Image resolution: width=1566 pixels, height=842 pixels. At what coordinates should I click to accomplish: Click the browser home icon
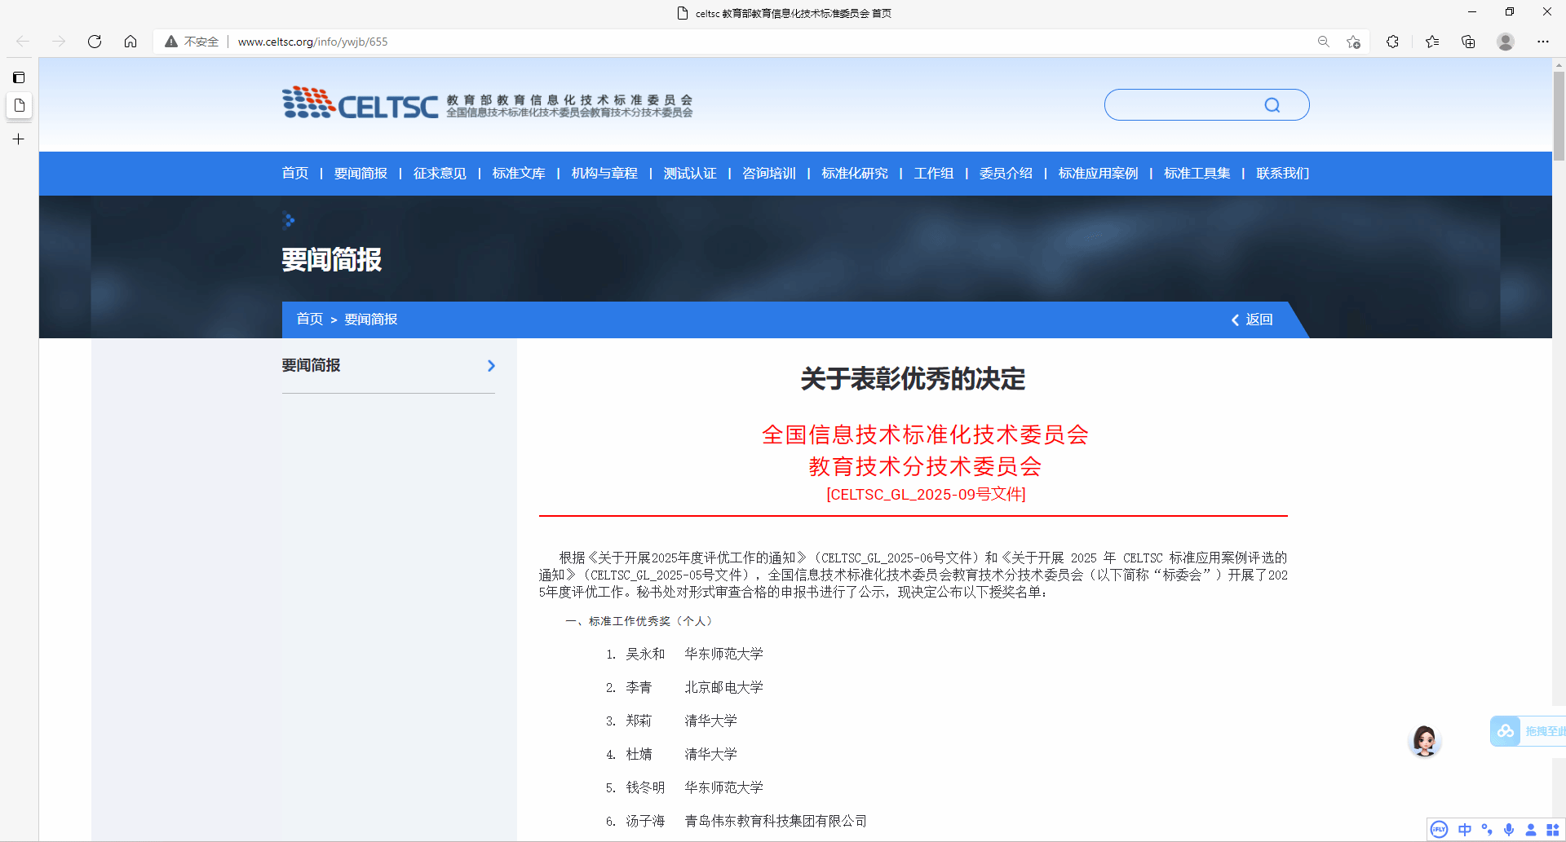tap(130, 42)
